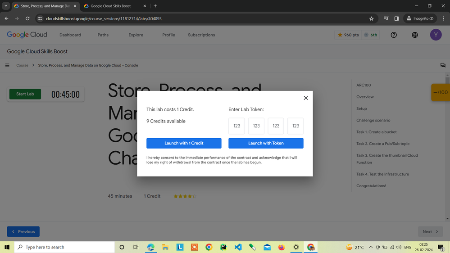Bookmark this page with star icon
Screen dimensions: 450x253
pyautogui.click(x=371, y=18)
